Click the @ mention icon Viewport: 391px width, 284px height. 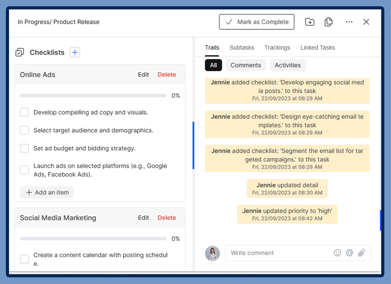[x=349, y=253]
